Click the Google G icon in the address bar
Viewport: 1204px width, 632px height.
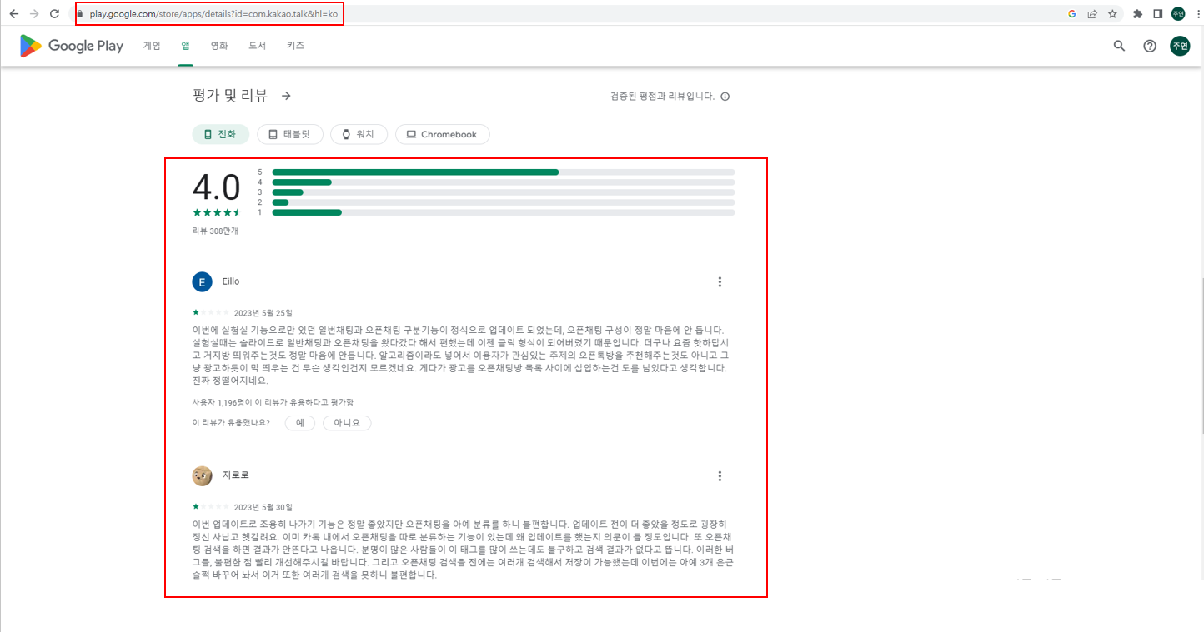[x=1072, y=14]
